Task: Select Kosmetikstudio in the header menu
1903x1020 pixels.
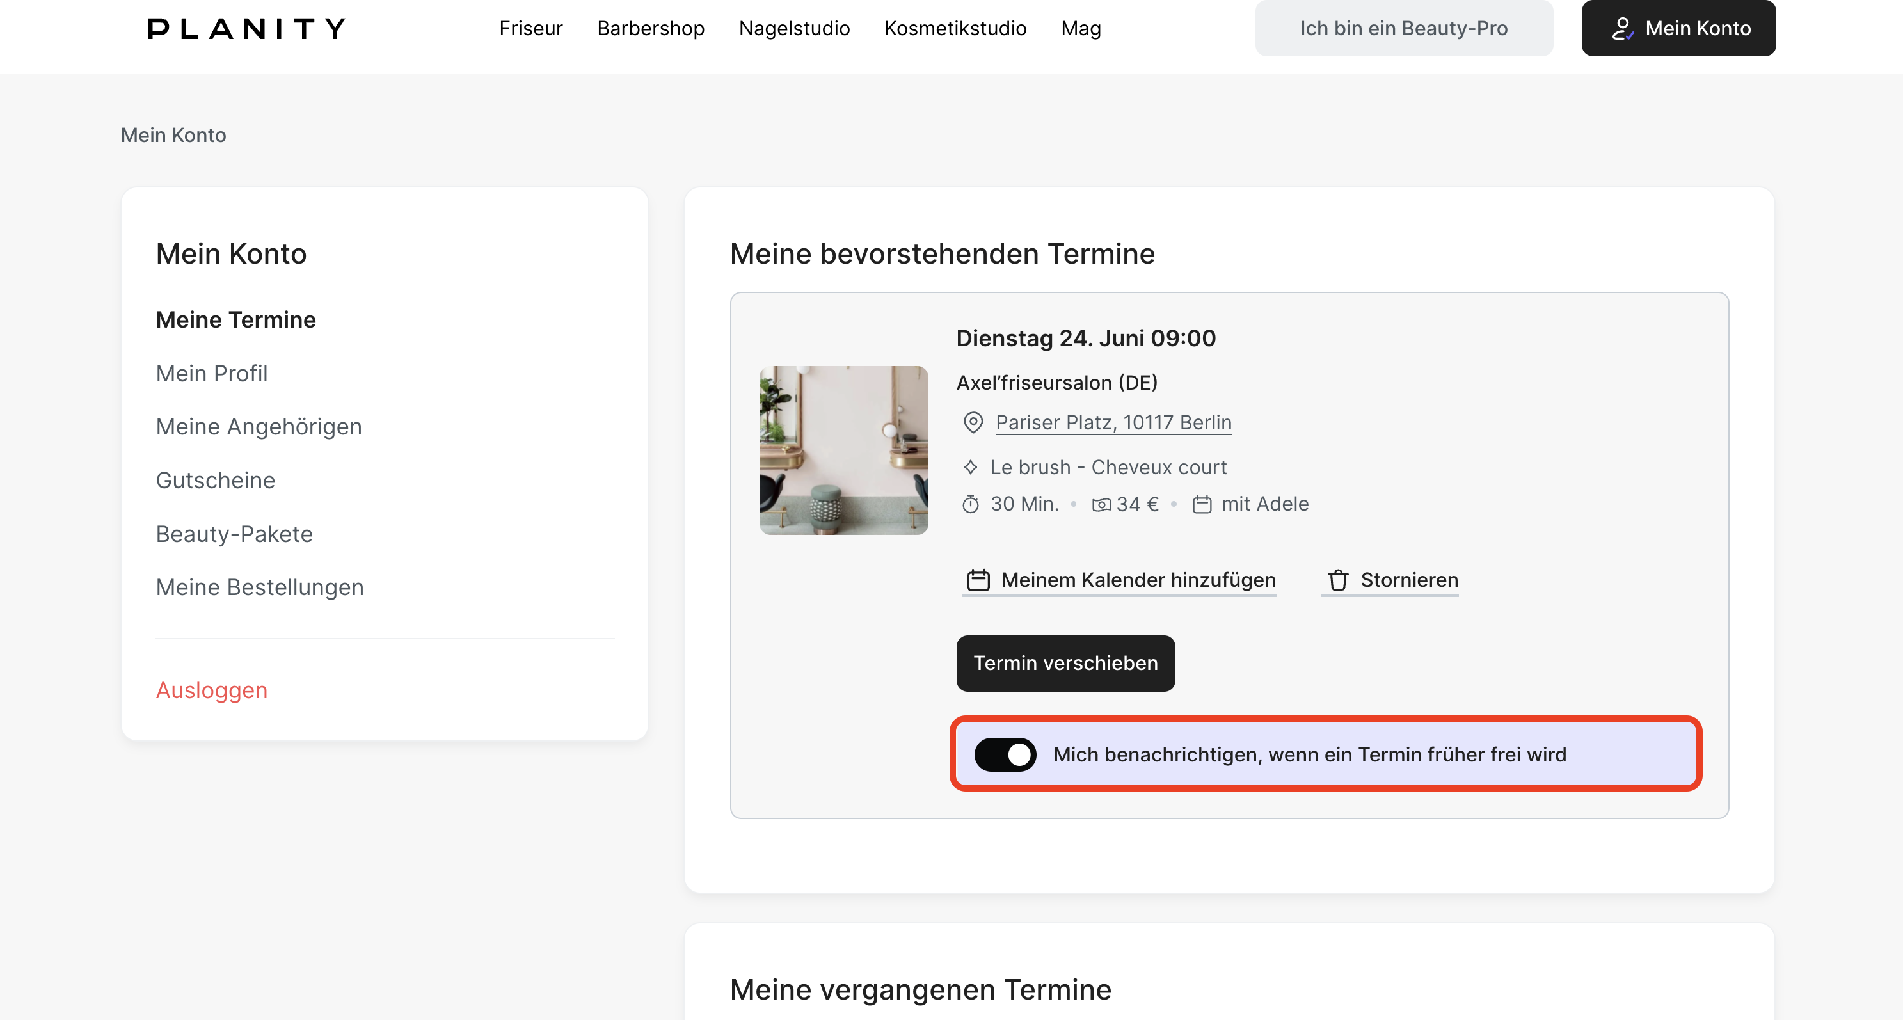Action: click(955, 29)
